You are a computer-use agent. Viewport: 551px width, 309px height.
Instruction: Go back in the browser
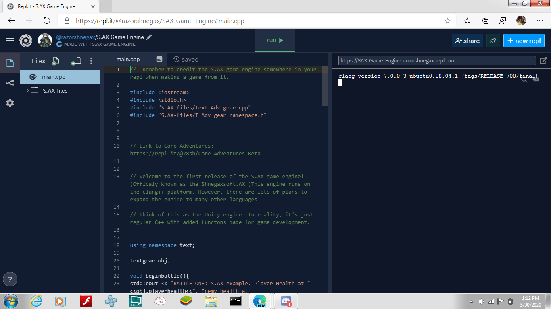click(11, 21)
